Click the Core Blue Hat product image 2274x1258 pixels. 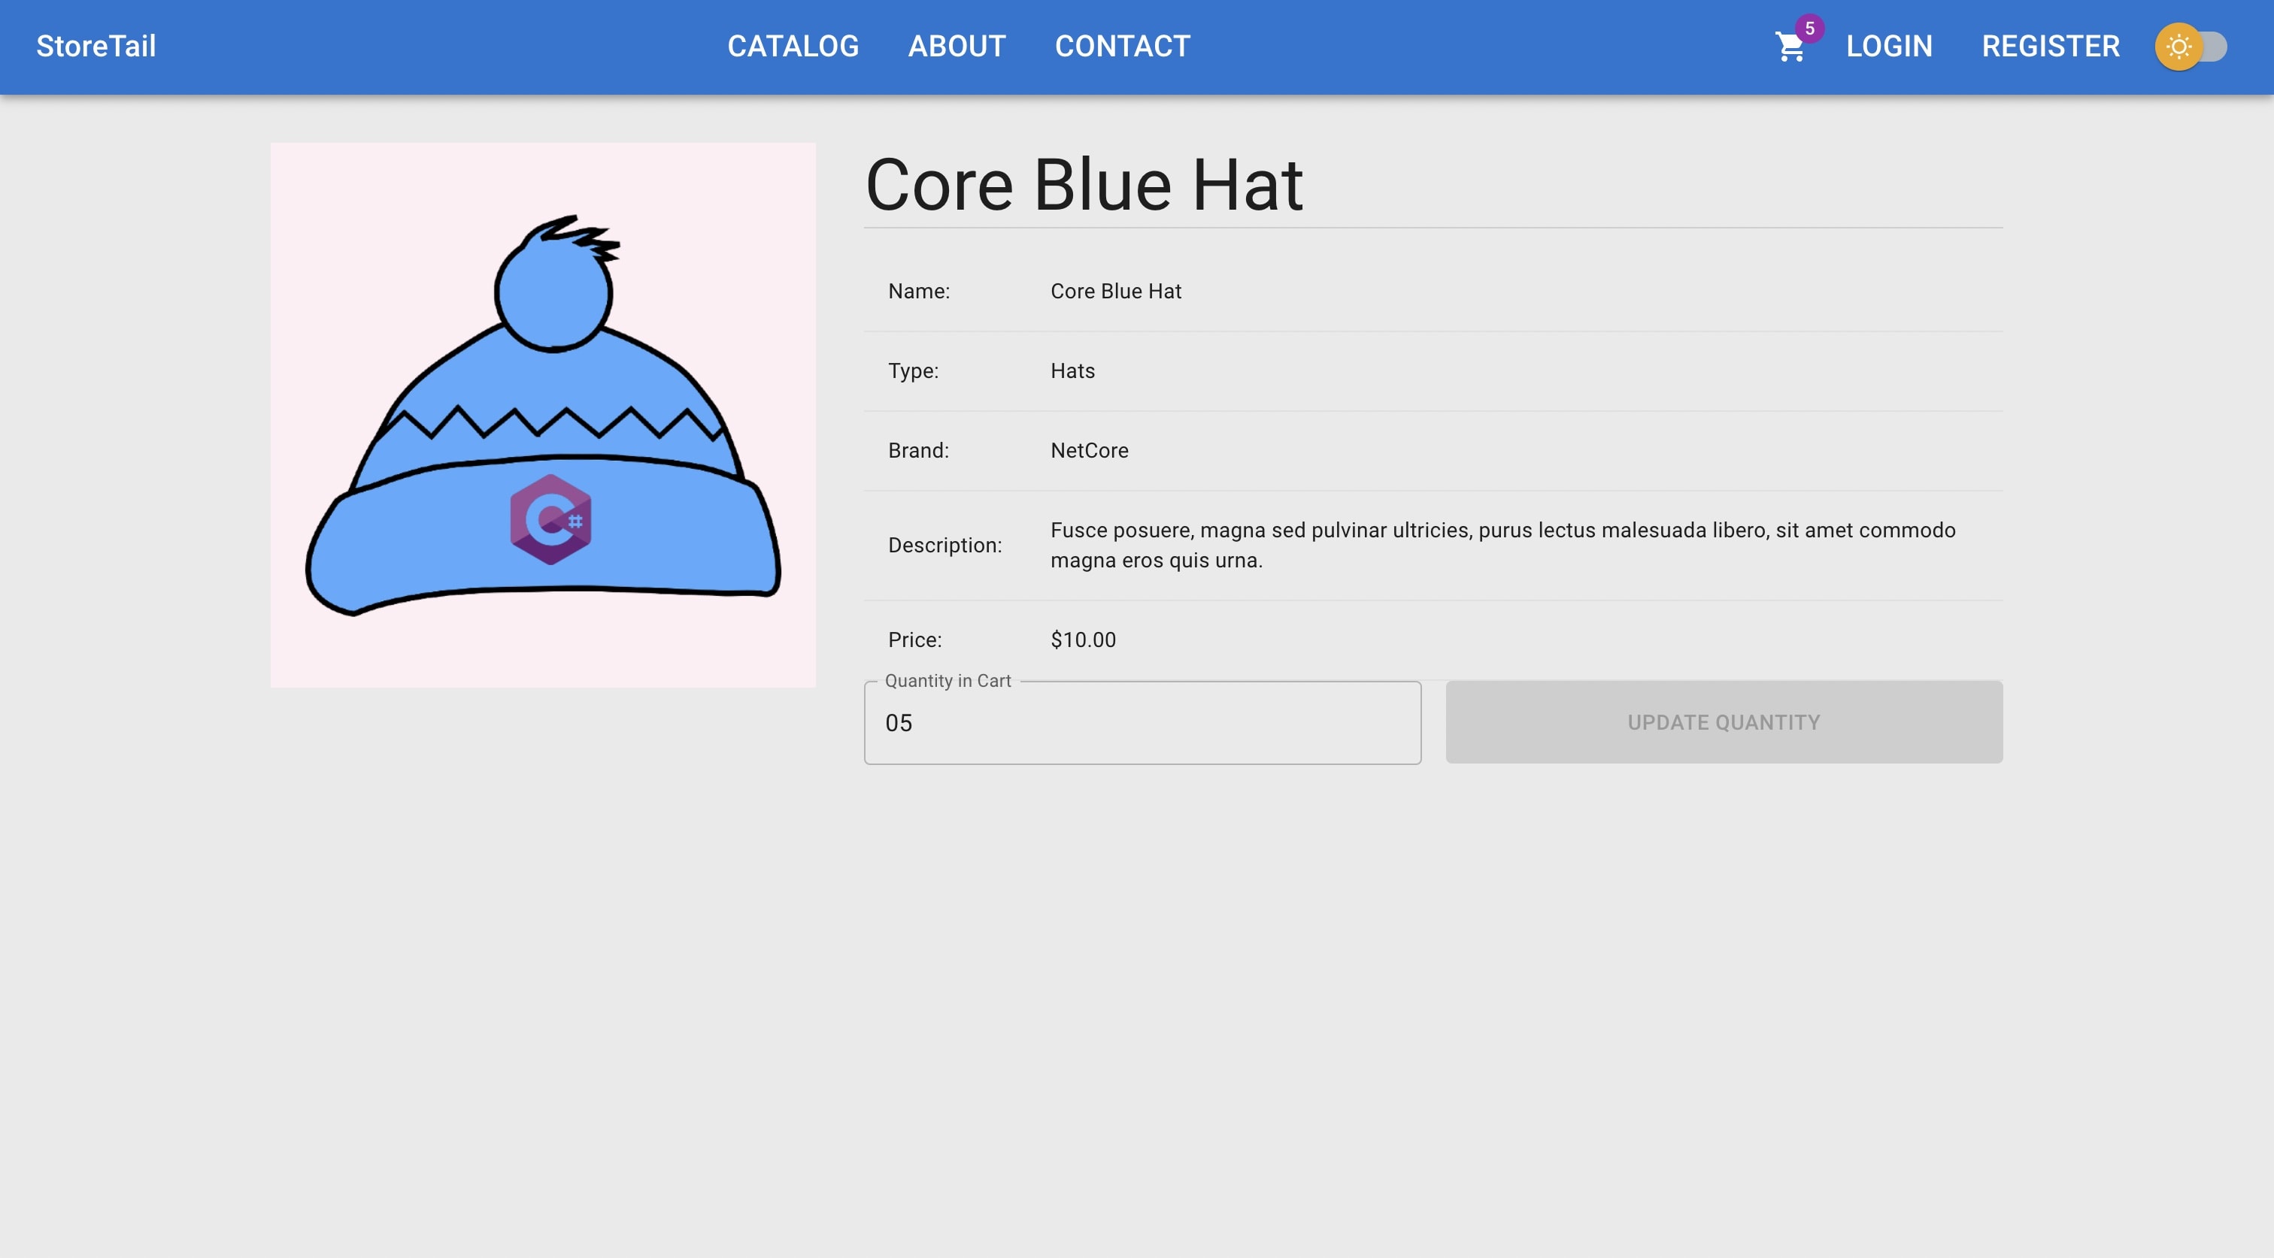click(x=543, y=415)
